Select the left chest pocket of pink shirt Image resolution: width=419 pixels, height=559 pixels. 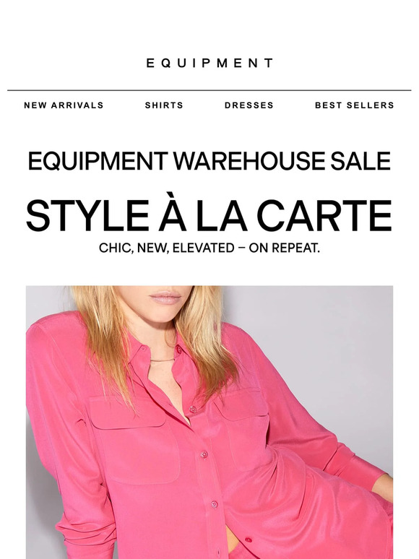[x=134, y=441]
